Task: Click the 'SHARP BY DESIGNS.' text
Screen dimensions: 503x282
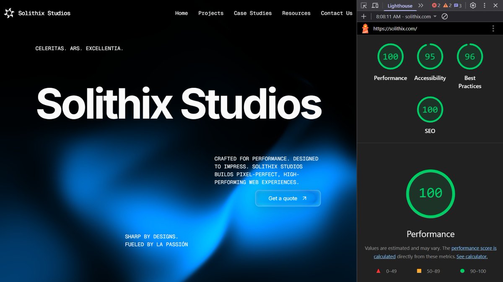Action: (x=151, y=236)
